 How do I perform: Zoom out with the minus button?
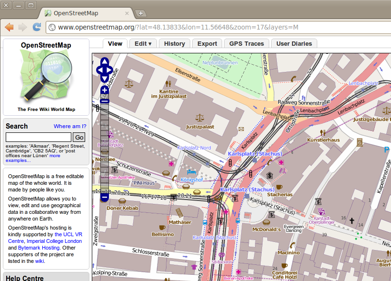pyautogui.click(x=105, y=198)
